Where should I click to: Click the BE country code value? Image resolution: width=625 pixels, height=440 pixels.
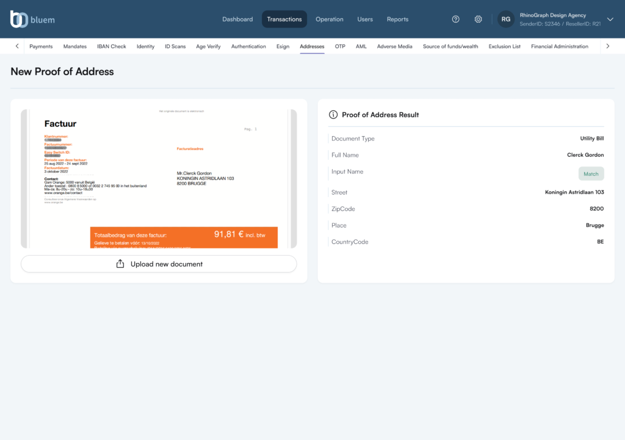pos(601,242)
